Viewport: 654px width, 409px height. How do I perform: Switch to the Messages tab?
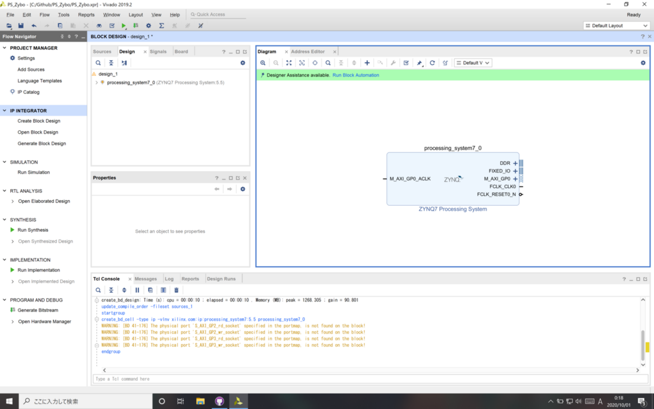(x=145, y=279)
